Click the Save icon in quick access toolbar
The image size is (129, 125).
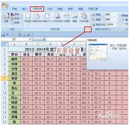point(3,35)
